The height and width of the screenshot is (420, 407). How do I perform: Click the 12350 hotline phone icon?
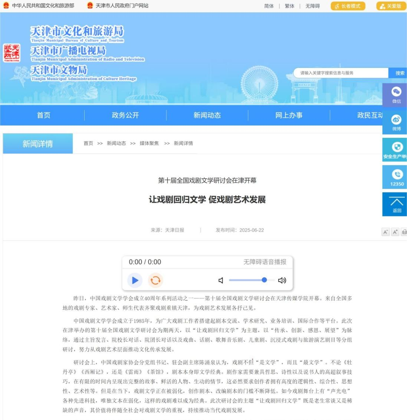tap(396, 177)
